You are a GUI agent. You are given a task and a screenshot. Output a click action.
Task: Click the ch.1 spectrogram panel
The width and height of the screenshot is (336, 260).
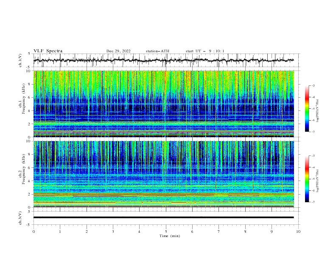pyautogui.click(x=163, y=104)
